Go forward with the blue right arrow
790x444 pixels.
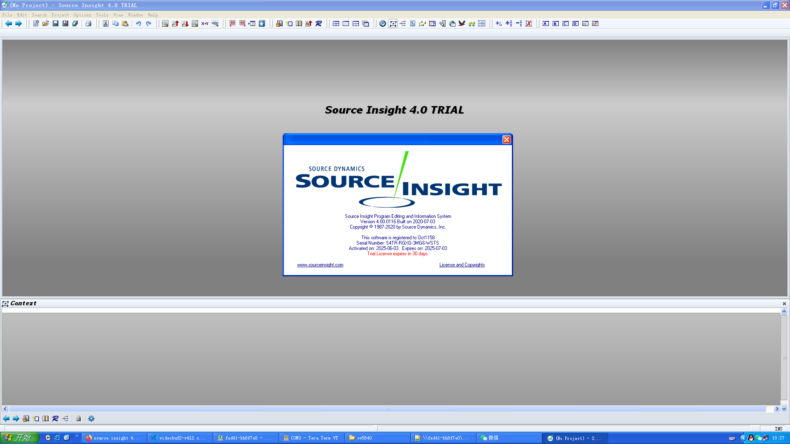pyautogui.click(x=19, y=23)
